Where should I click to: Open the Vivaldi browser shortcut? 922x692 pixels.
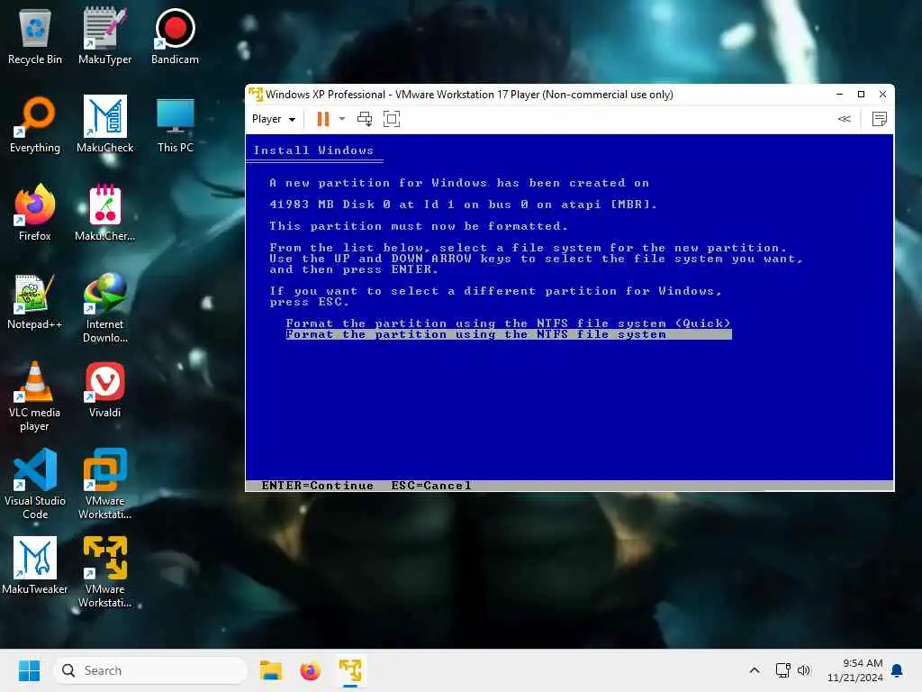pos(104,388)
